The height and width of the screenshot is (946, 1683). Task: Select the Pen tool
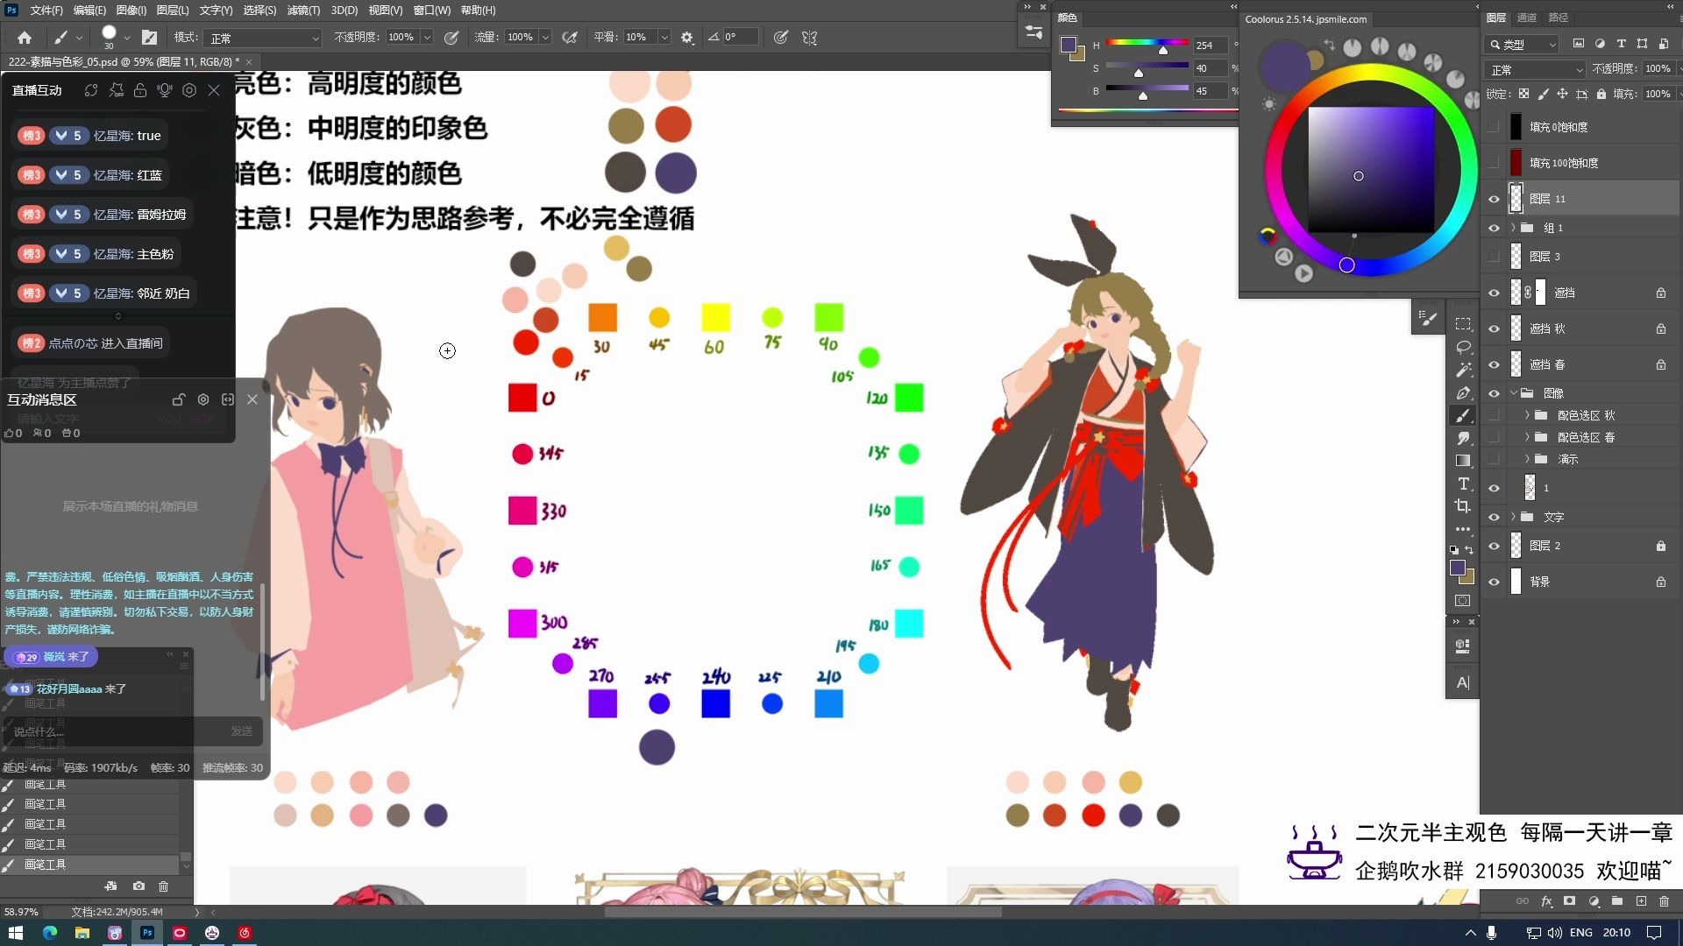[x=1463, y=392]
